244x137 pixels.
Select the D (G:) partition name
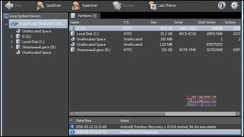click(81, 28)
